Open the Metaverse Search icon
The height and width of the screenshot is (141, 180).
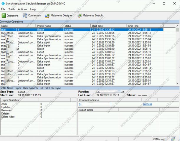80,16
